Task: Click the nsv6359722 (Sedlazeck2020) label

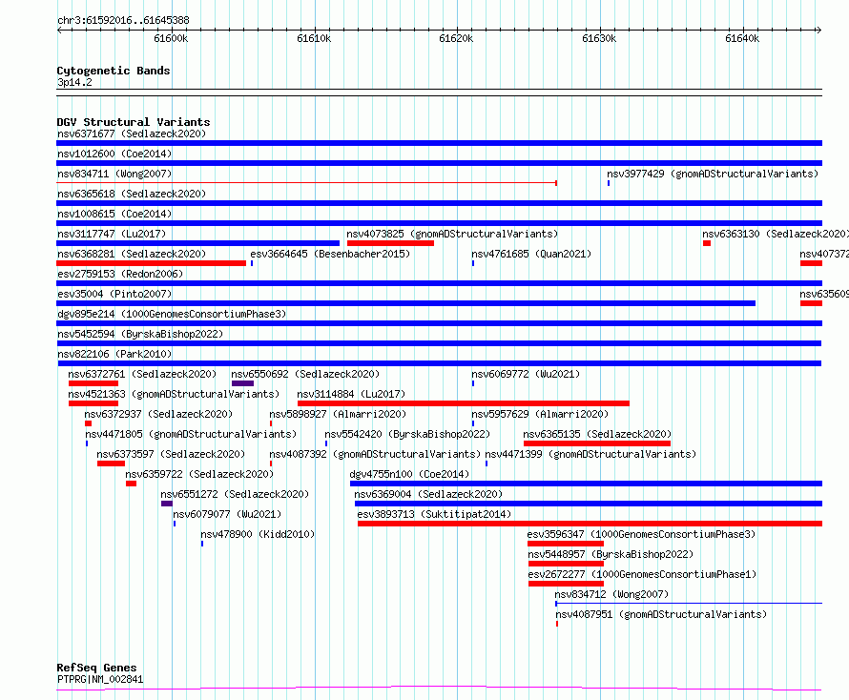Action: pyautogui.click(x=199, y=474)
